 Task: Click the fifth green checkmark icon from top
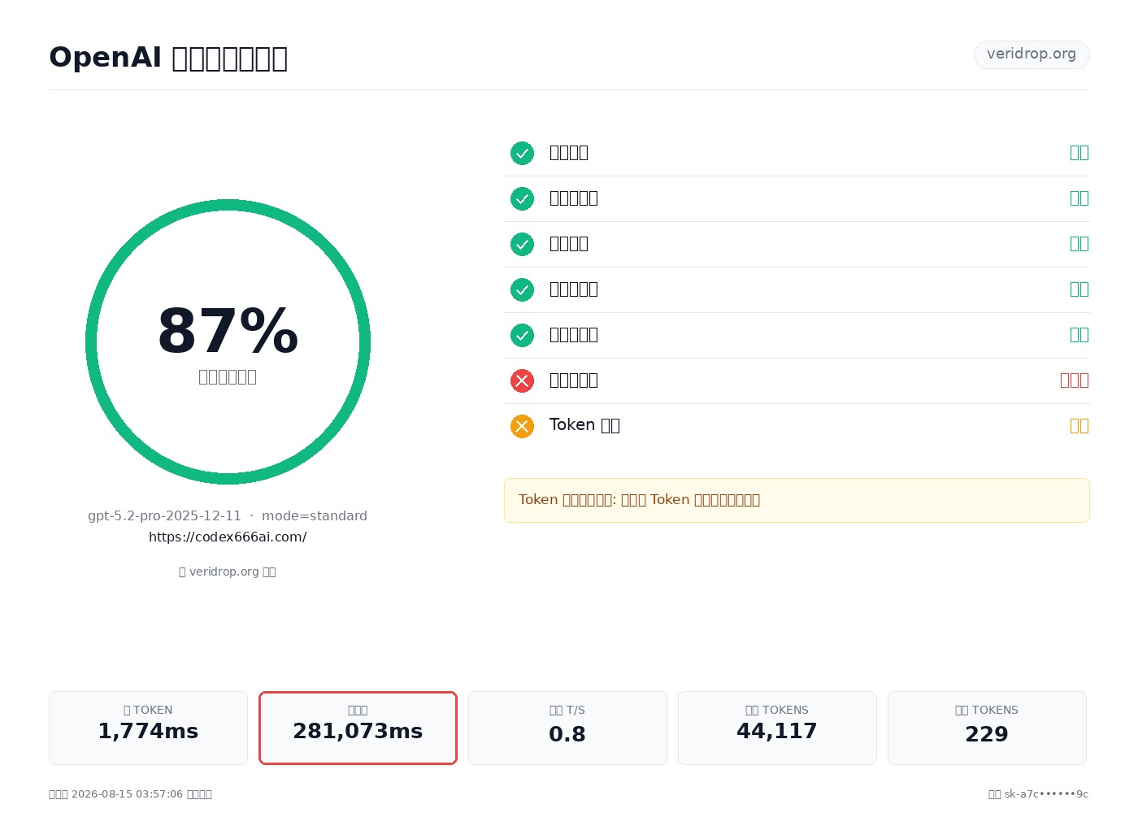coord(522,335)
